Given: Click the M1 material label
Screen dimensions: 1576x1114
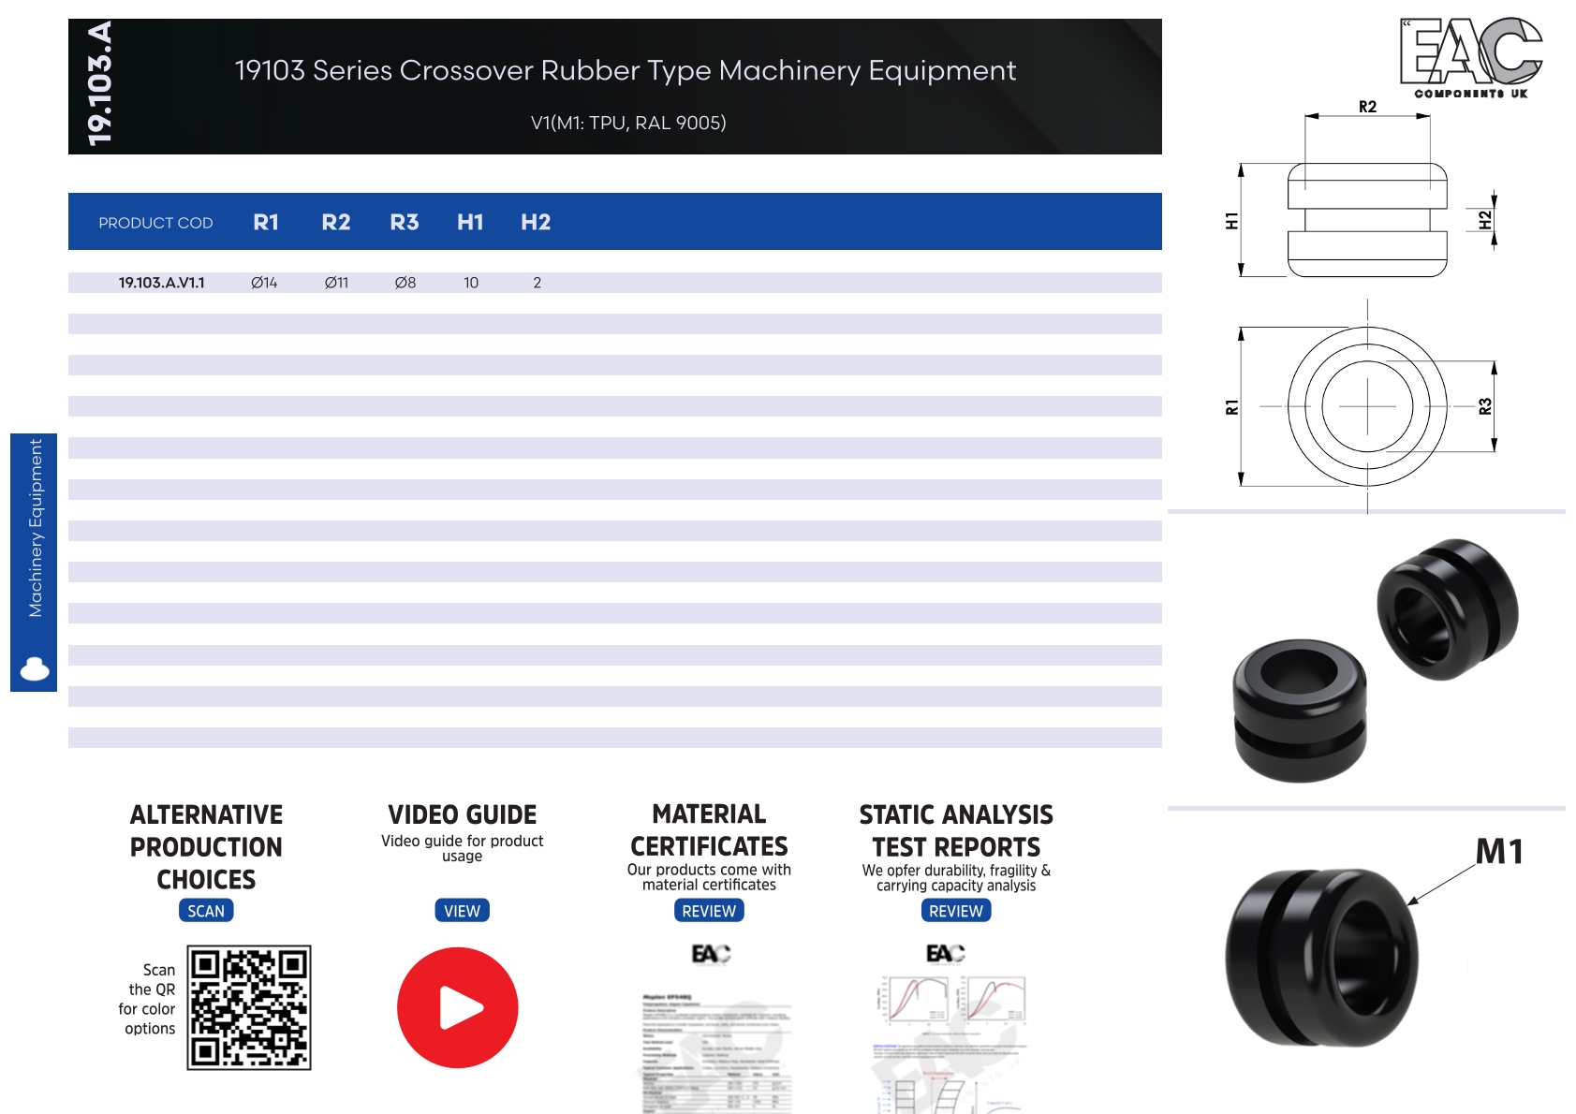Looking at the screenshot, I should pos(1499,851).
